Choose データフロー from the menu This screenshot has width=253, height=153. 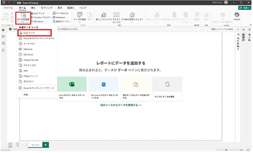(x=37, y=44)
